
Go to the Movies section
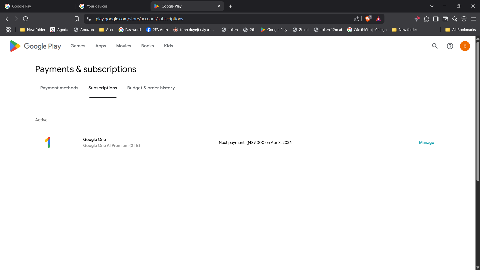pos(124,46)
